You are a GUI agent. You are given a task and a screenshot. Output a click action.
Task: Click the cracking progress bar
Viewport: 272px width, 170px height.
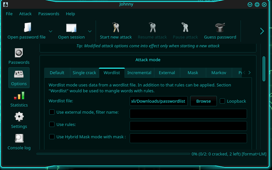(113, 154)
